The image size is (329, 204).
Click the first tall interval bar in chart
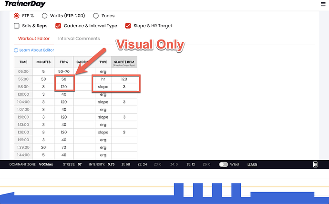[178, 190]
